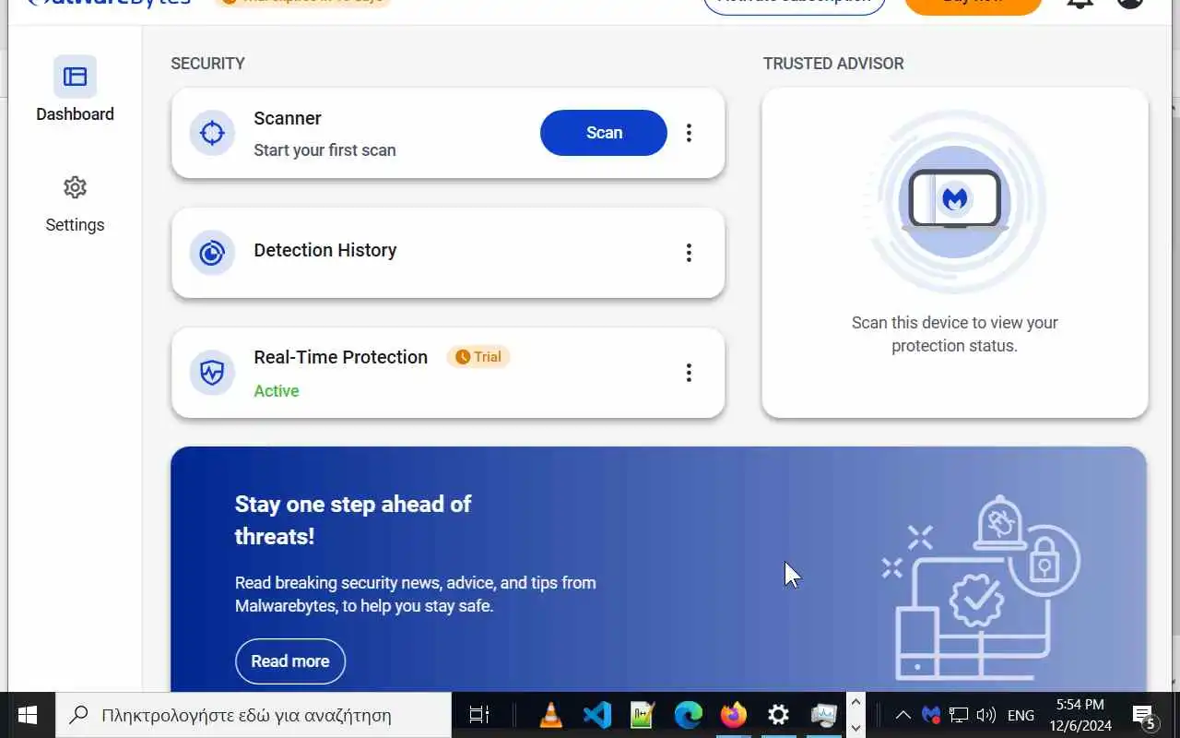Click the taskbar icons scroll-up arrow
This screenshot has width=1180, height=738.
[855, 703]
